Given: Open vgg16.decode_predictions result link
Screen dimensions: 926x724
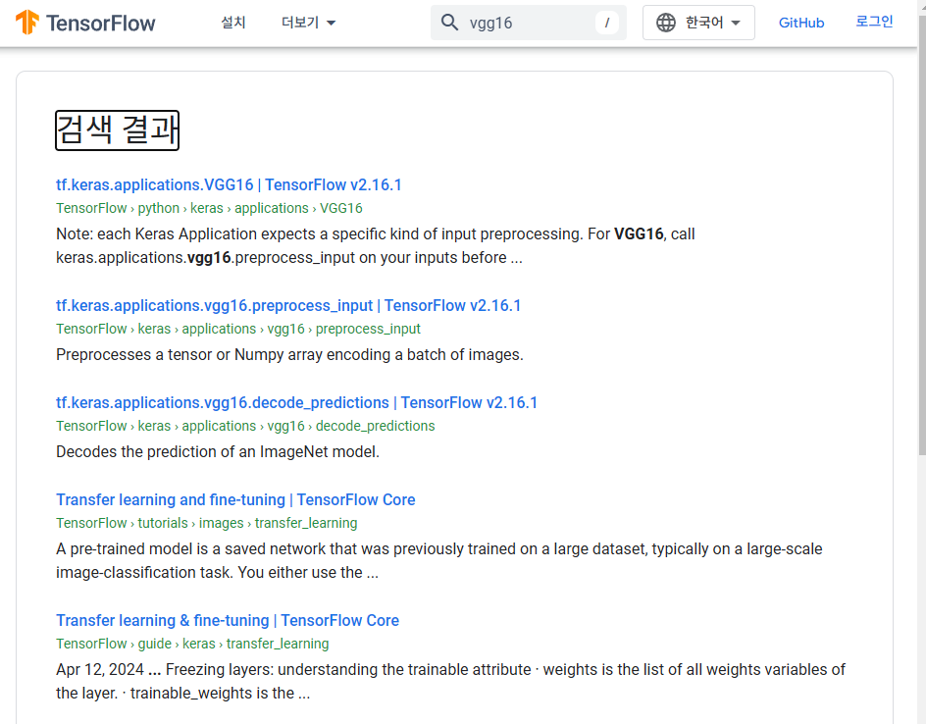Looking at the screenshot, I should pos(296,402).
